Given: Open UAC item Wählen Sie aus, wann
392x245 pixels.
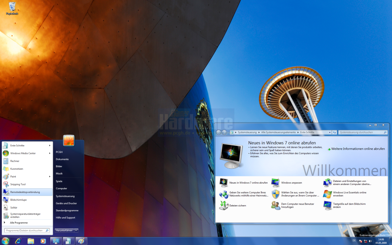Looking at the screenshot, I should 295,194.
